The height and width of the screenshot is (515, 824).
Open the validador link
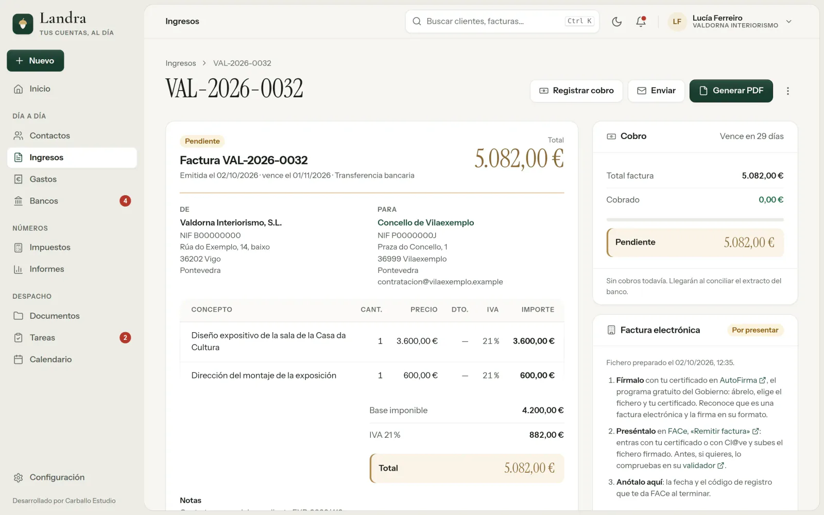pos(703,466)
